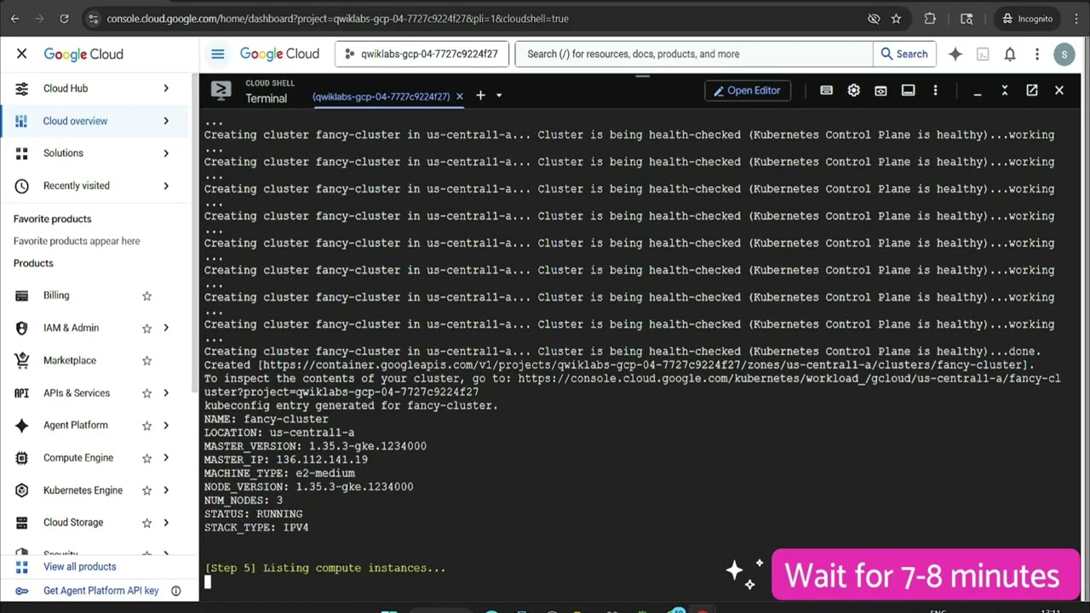
Task: Open the hamburger navigation menu
Action: [x=218, y=54]
